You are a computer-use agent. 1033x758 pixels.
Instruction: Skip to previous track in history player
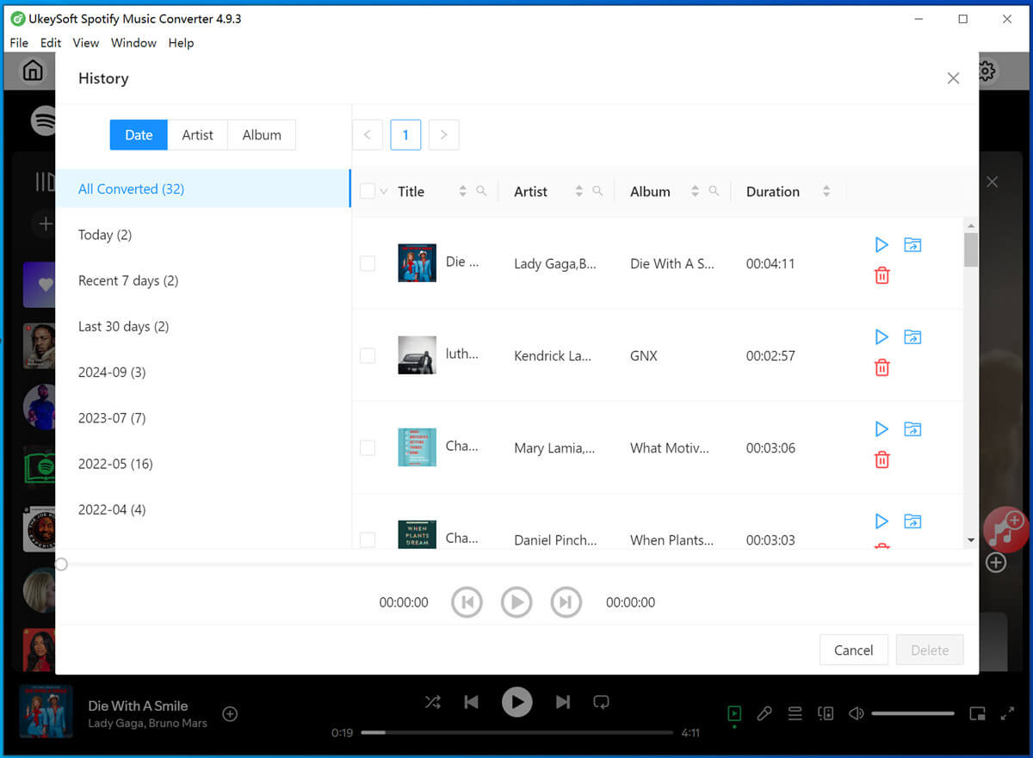pyautogui.click(x=467, y=602)
